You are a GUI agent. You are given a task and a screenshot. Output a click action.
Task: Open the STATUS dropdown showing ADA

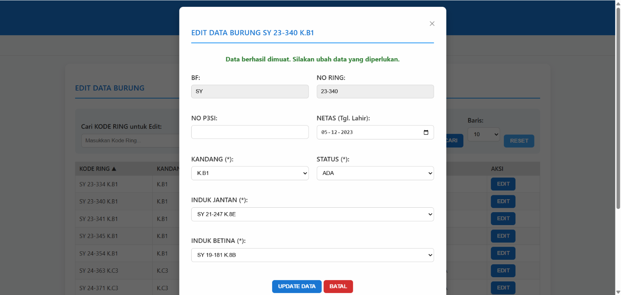tap(375, 173)
